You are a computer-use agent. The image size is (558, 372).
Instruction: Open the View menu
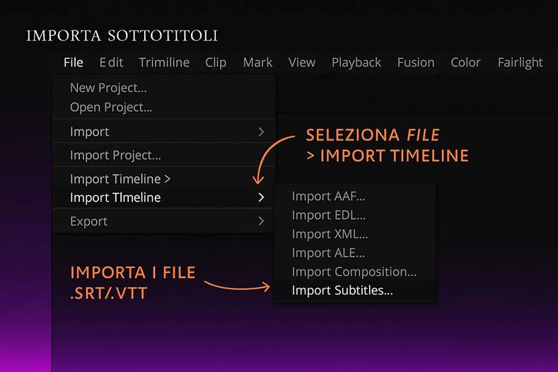point(302,62)
